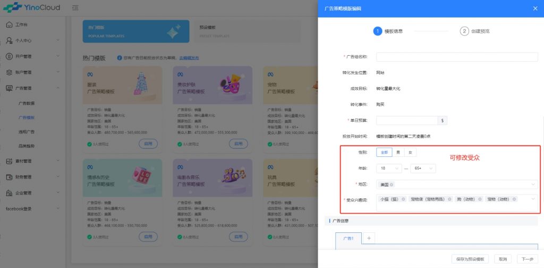Image resolution: width=544 pixels, height=268 pixels.
Task: Click the Meta logo on 美妆护肤 template card
Action: click(x=181, y=74)
